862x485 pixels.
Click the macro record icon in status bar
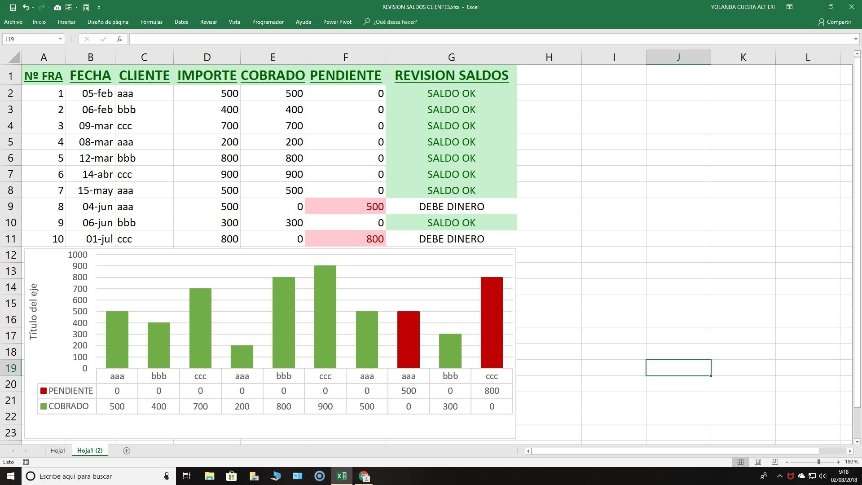[26, 462]
